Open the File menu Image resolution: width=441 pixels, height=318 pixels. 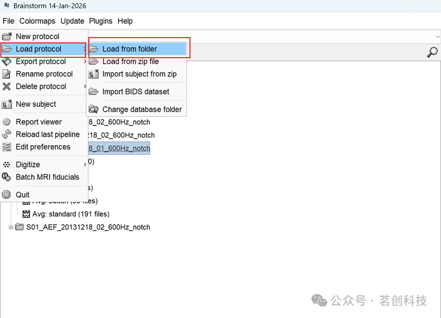click(9, 21)
